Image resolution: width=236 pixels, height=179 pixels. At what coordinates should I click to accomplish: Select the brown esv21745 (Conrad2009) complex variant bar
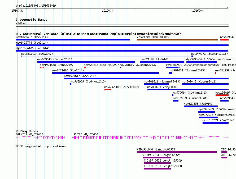pyautogui.click(x=177, y=40)
